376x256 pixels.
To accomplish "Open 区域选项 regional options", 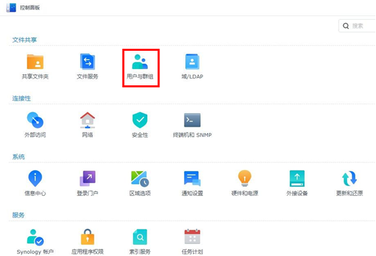I will [x=140, y=179].
